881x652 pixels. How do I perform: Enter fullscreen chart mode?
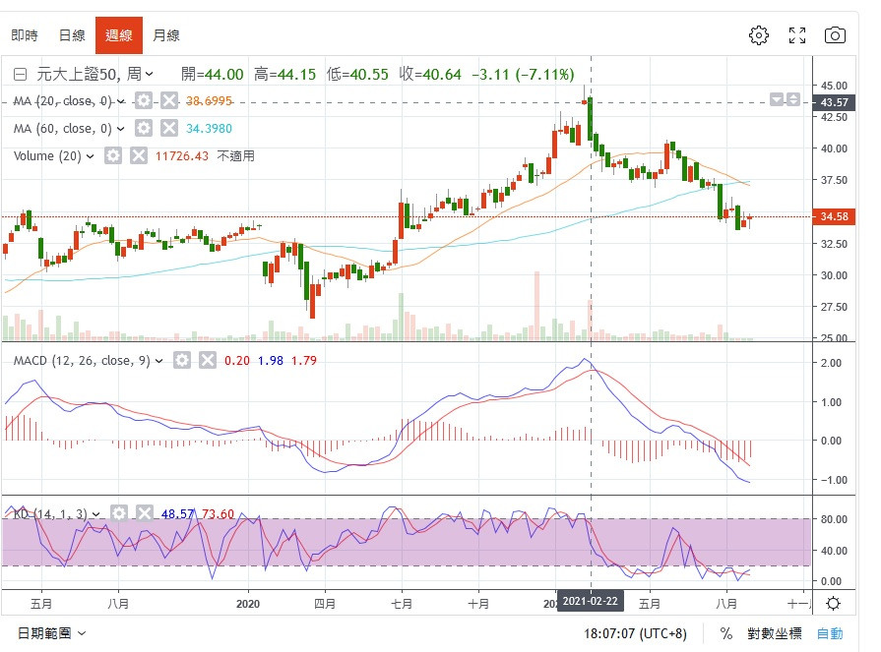coord(797,35)
